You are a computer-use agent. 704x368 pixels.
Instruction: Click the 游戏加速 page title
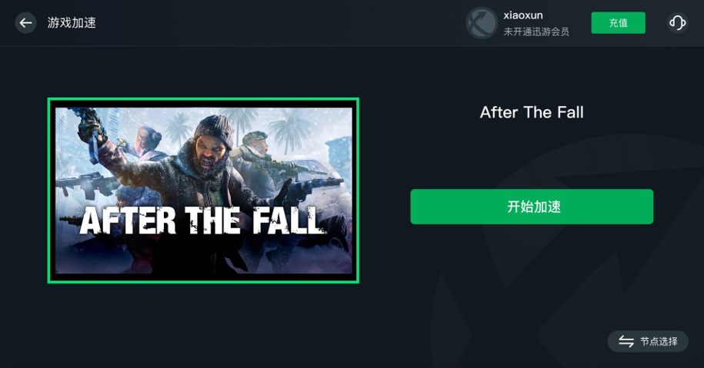(x=72, y=23)
